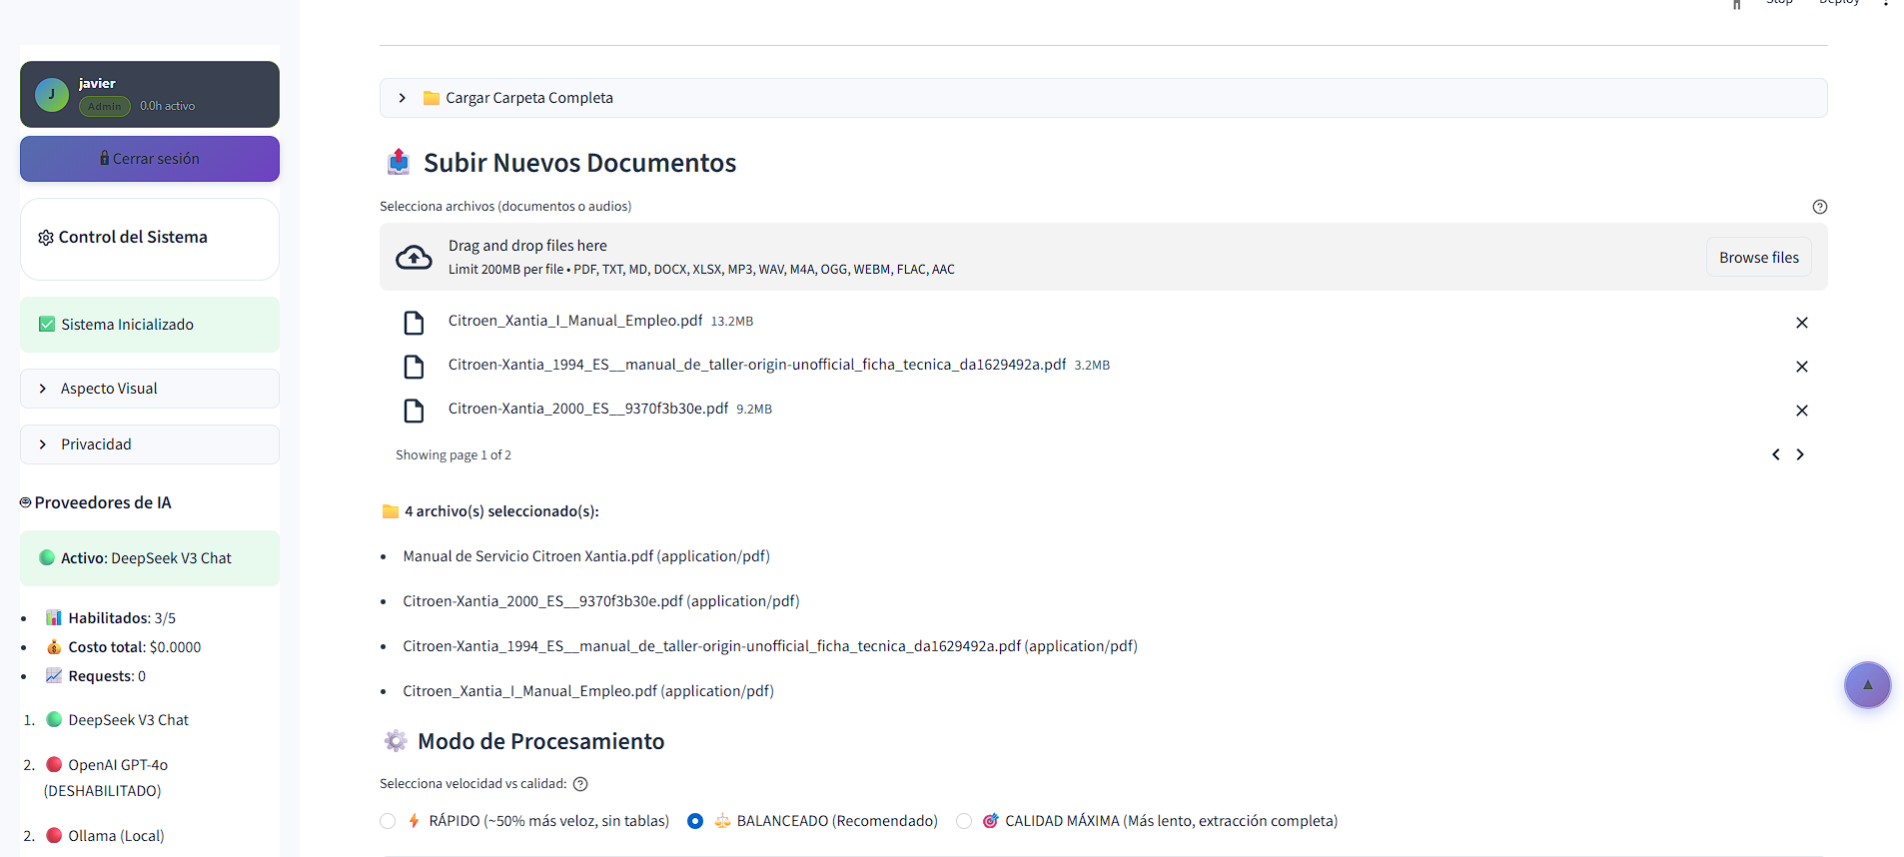Open the Deploy menu item

tap(1838, 3)
